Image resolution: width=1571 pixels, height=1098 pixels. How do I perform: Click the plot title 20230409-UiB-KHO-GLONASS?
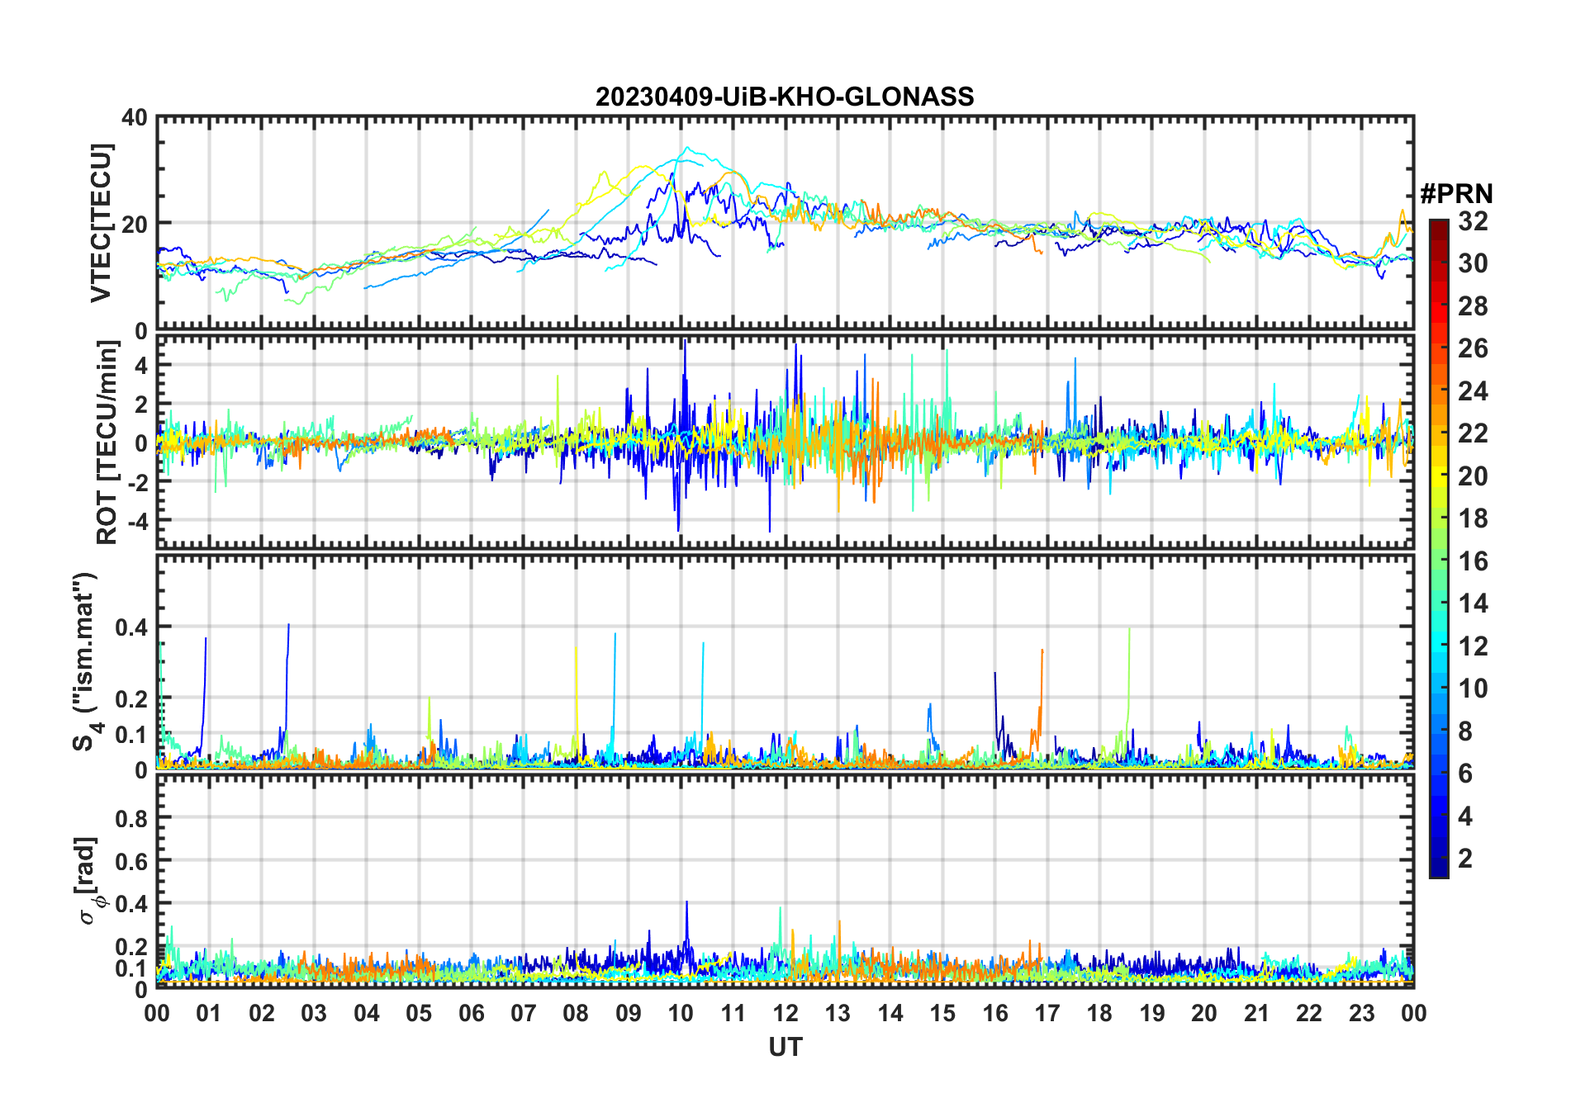785,97
